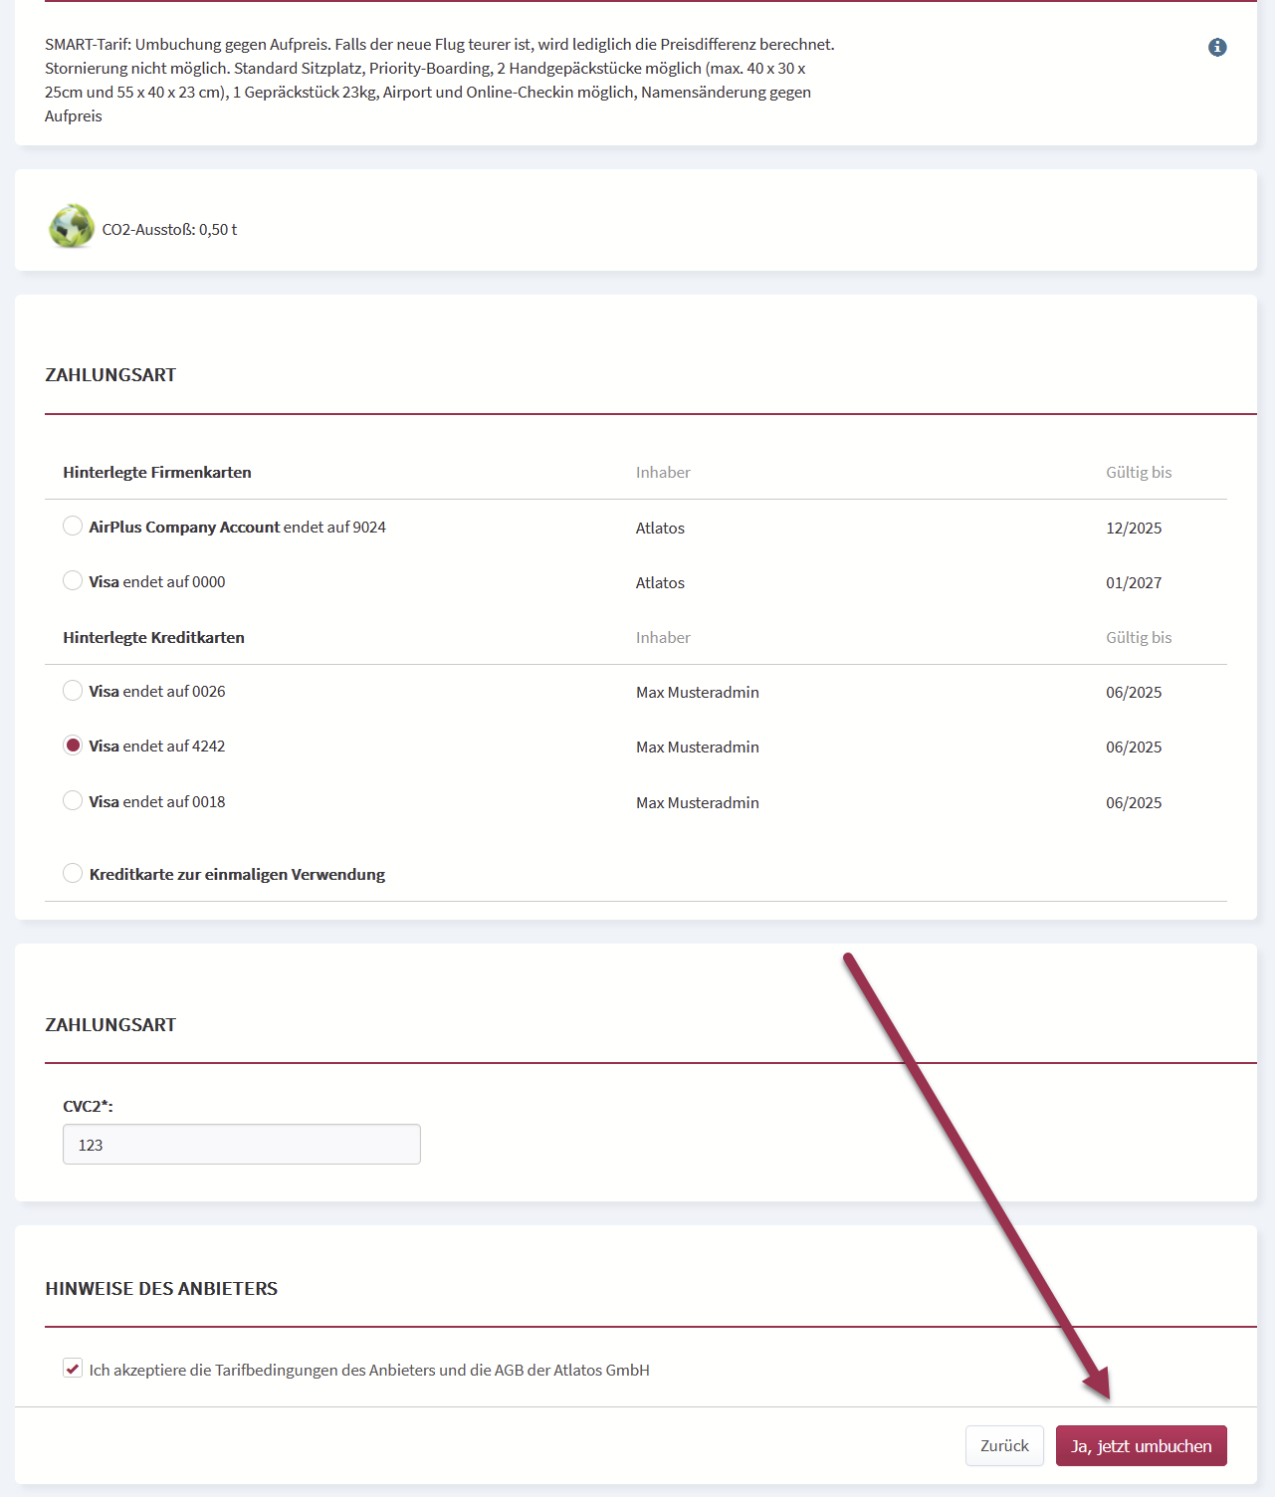Viewport: 1275px width, 1497px height.
Task: Select Visa ending on 4242
Action: pyautogui.click(x=73, y=745)
